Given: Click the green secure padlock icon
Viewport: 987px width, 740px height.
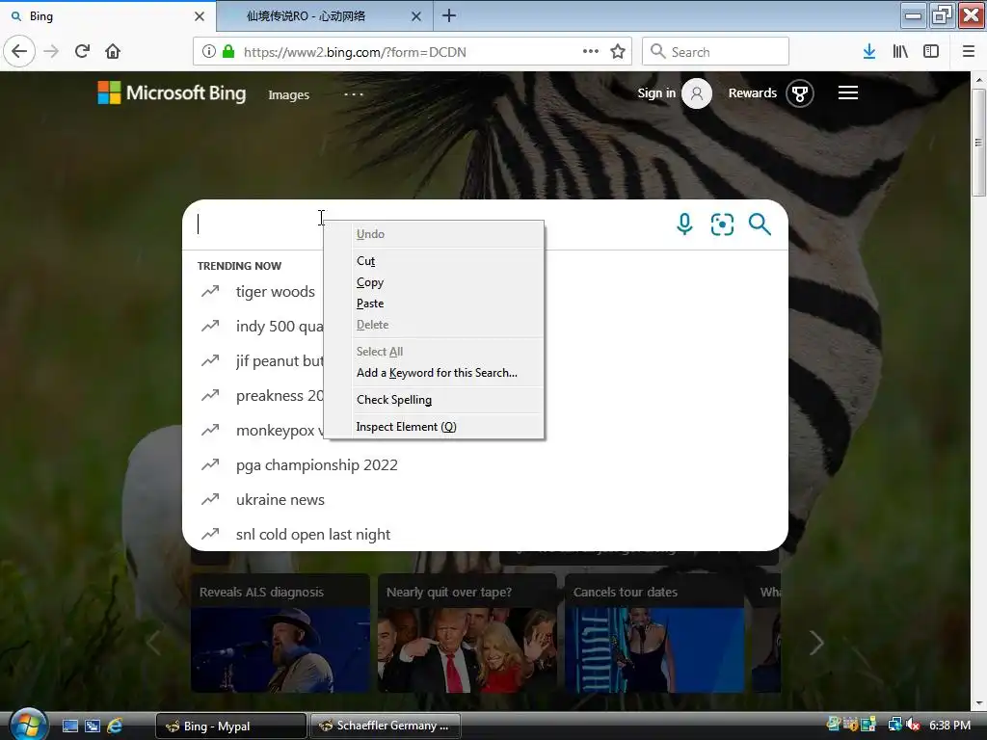Looking at the screenshot, I should [228, 52].
